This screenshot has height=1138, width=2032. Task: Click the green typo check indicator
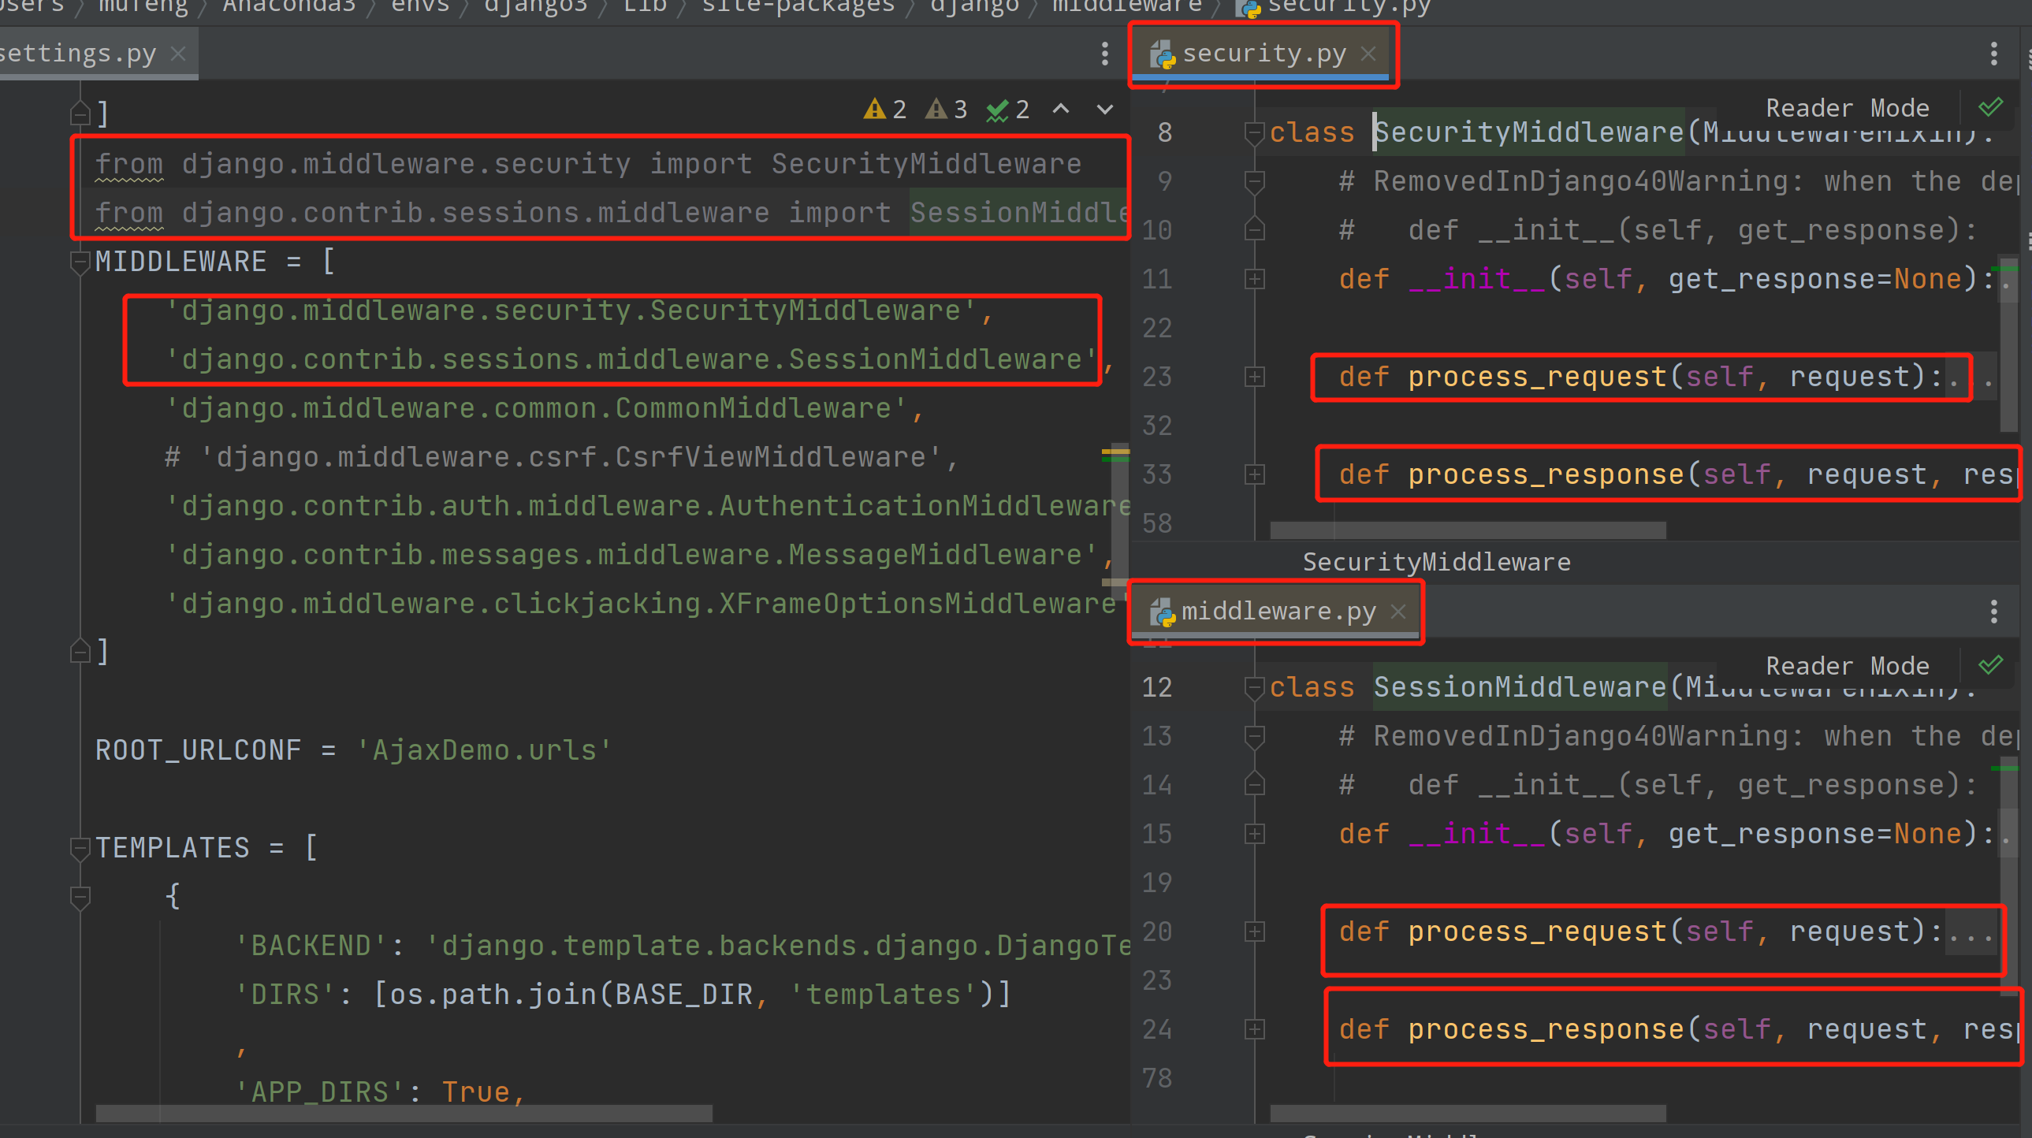(1008, 109)
